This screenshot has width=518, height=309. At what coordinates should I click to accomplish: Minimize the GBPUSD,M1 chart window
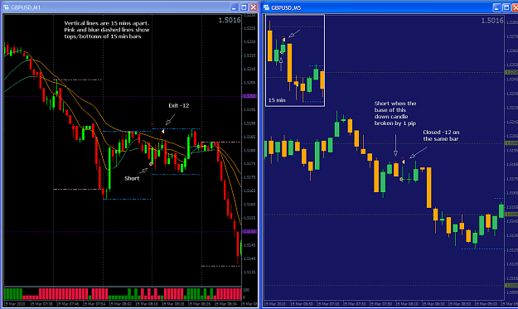234,7
